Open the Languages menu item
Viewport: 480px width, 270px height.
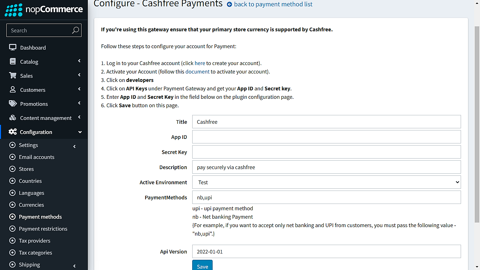pos(44,193)
